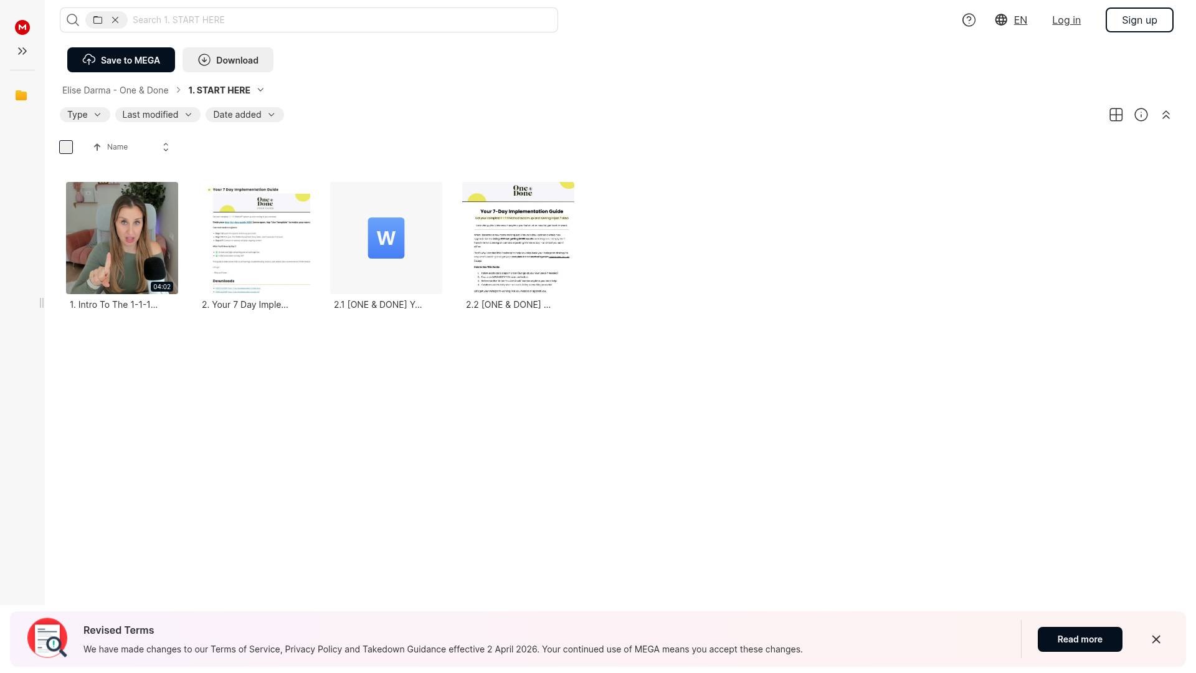Open the Type filter dropdown
The height and width of the screenshot is (673, 1196).
tap(84, 115)
